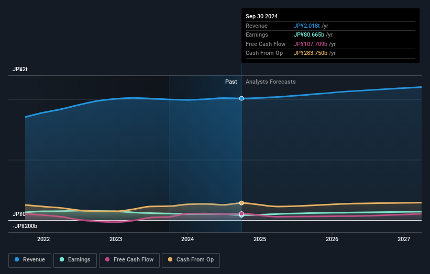Click the JP¥80.665b earnings value
The height and width of the screenshot is (274, 430).
coord(309,35)
